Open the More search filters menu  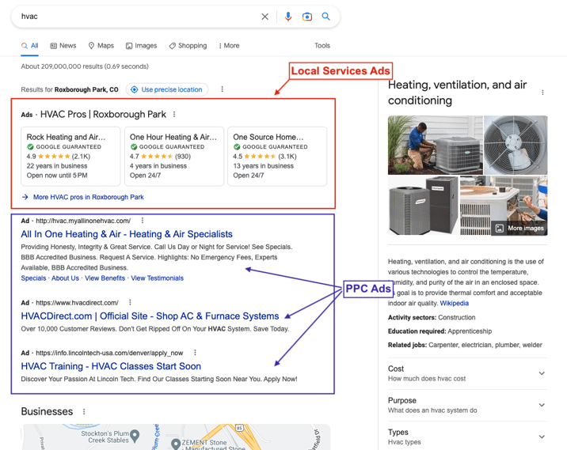tap(229, 46)
